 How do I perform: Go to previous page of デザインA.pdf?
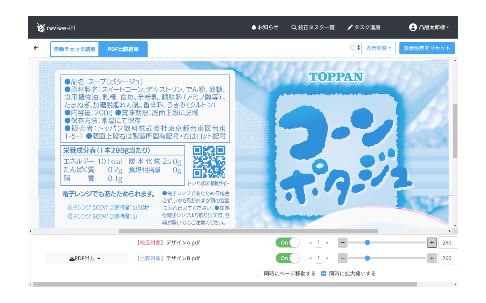click(x=310, y=243)
